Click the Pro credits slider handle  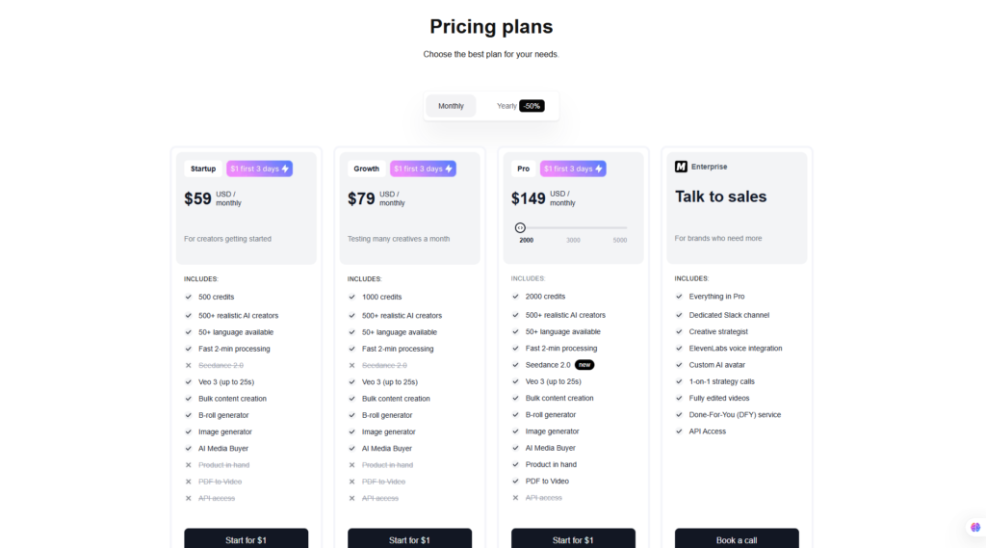520,227
